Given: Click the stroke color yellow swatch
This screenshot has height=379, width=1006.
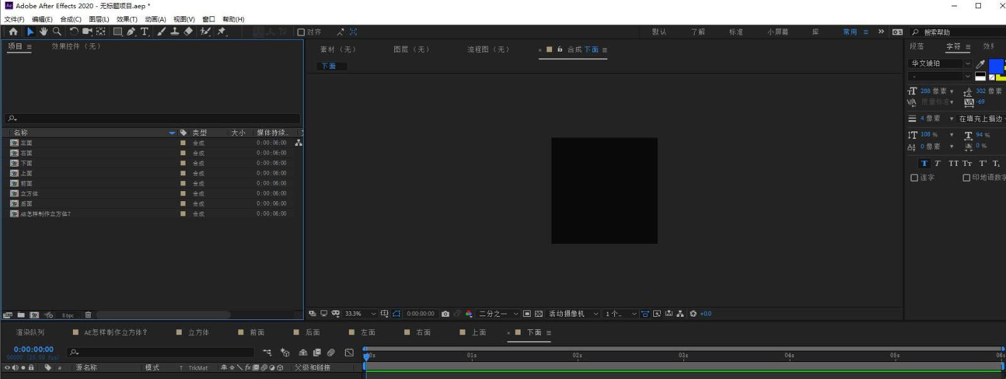Looking at the screenshot, I should [1001, 77].
